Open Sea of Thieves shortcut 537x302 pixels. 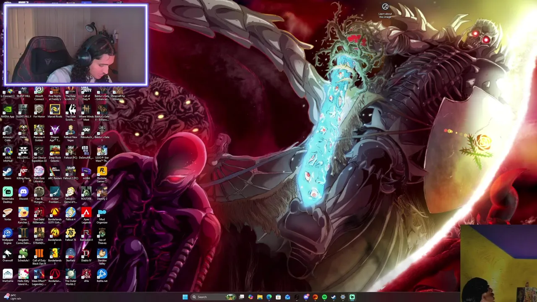[102, 237]
